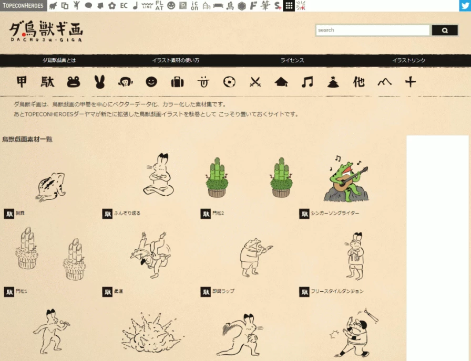The height and width of the screenshot is (361, 471).
Task: Open the イラスト素材の使い方 menu item
Action: click(x=176, y=60)
